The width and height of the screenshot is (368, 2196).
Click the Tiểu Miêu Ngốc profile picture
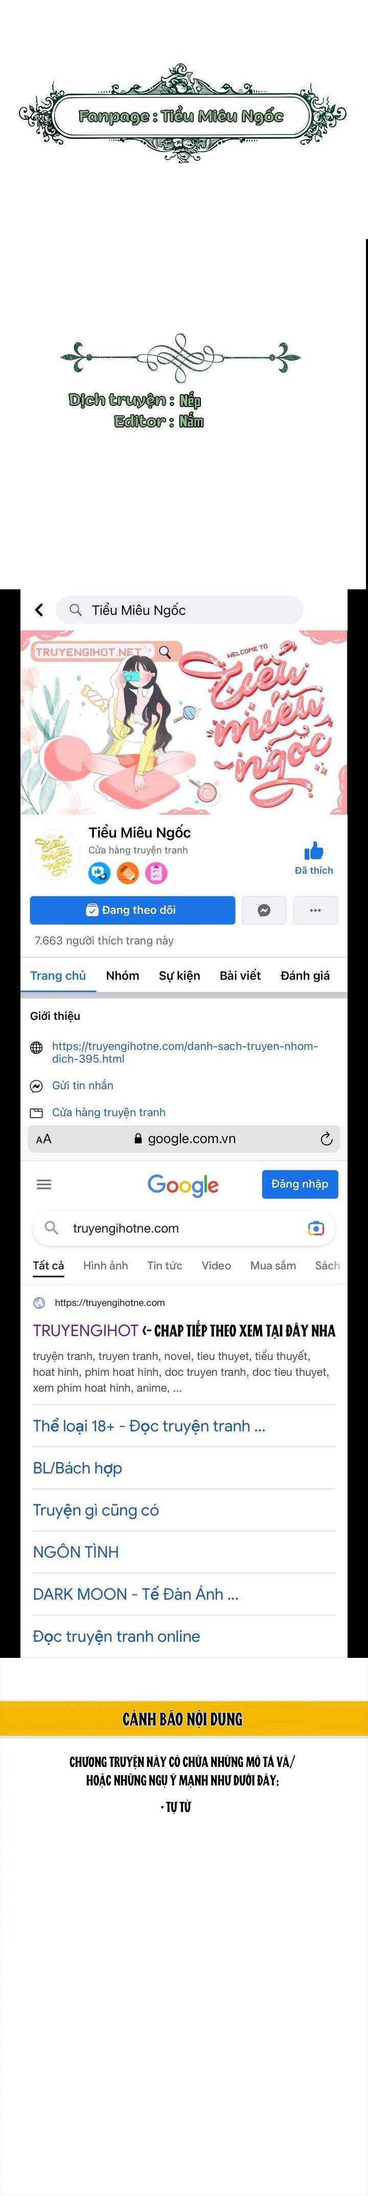point(55,854)
